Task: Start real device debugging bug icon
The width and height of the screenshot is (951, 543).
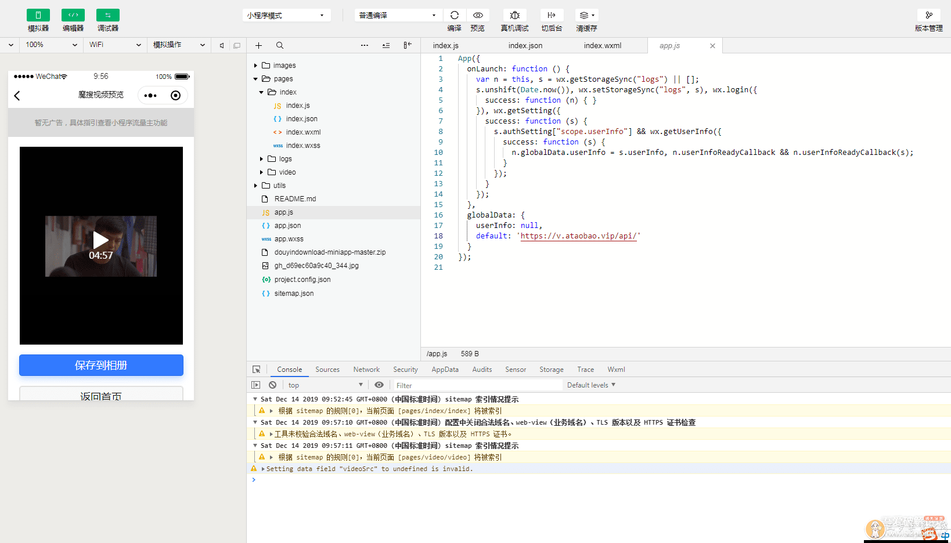Action: coord(514,15)
